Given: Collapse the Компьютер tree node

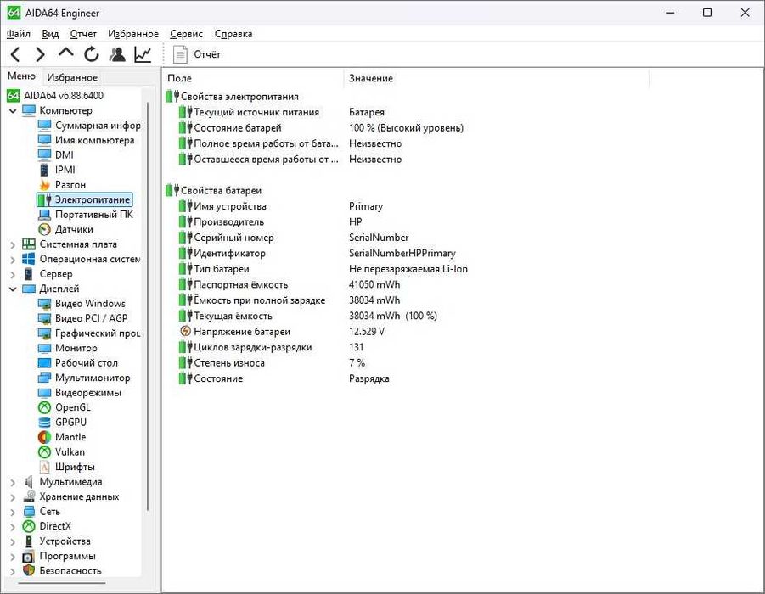Looking at the screenshot, I should pyautogui.click(x=13, y=110).
